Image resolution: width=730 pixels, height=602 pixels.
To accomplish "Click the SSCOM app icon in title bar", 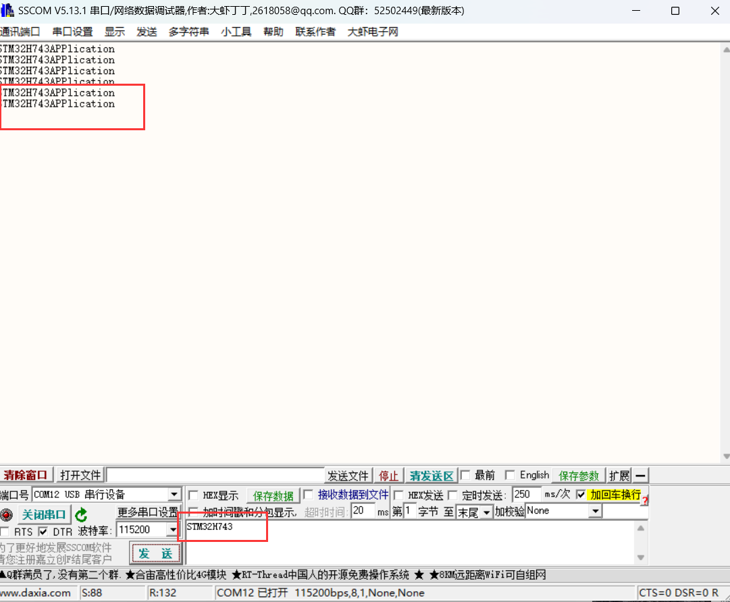I will (x=7, y=10).
